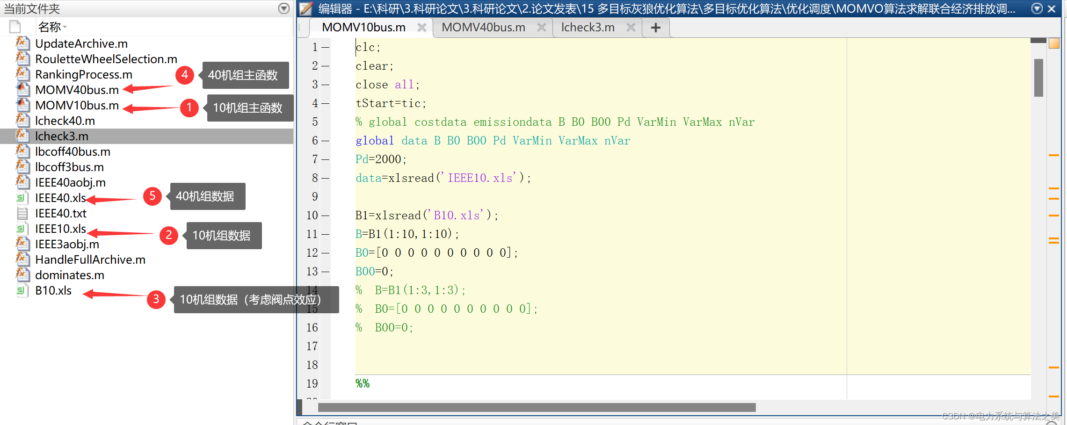Click the lbcoff3bus.m file icon
This screenshot has height=425, width=1067.
[23, 166]
